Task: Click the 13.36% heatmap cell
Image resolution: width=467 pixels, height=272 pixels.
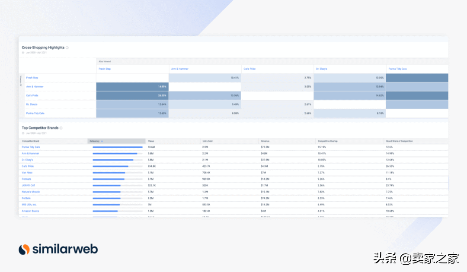Action: (x=205, y=96)
